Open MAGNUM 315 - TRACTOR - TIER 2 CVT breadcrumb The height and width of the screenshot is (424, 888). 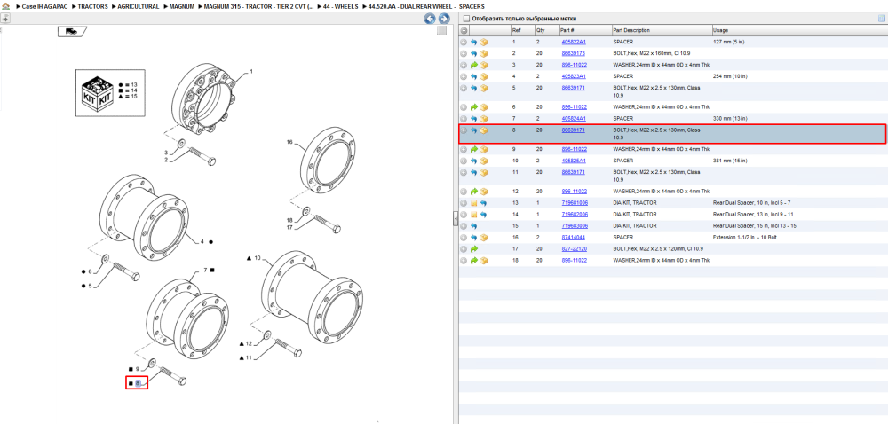[x=259, y=6]
